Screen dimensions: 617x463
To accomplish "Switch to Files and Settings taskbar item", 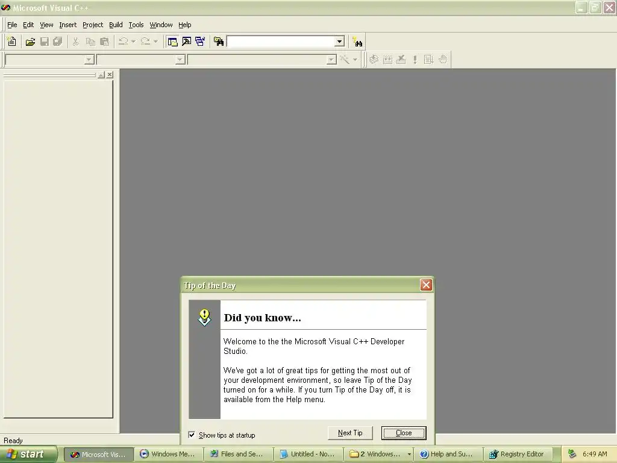I will (x=239, y=455).
